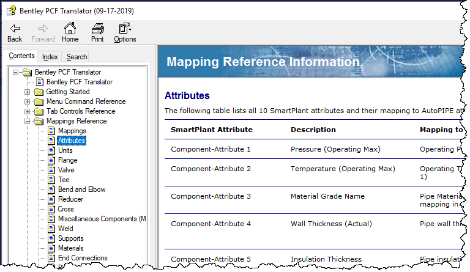The height and width of the screenshot is (272, 470).
Task: Open the Units topic
Action: 65,150
